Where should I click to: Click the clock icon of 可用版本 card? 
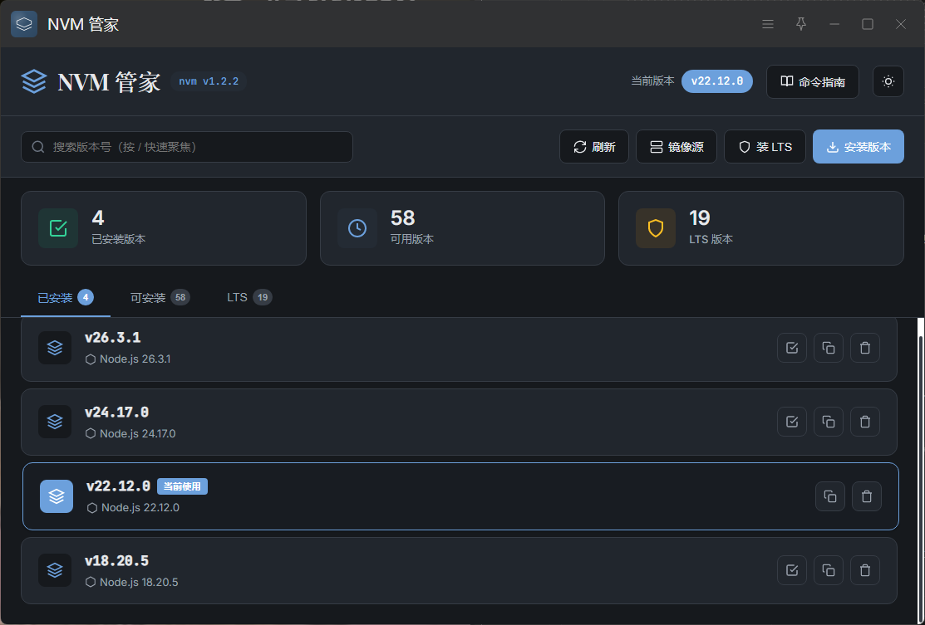point(357,228)
